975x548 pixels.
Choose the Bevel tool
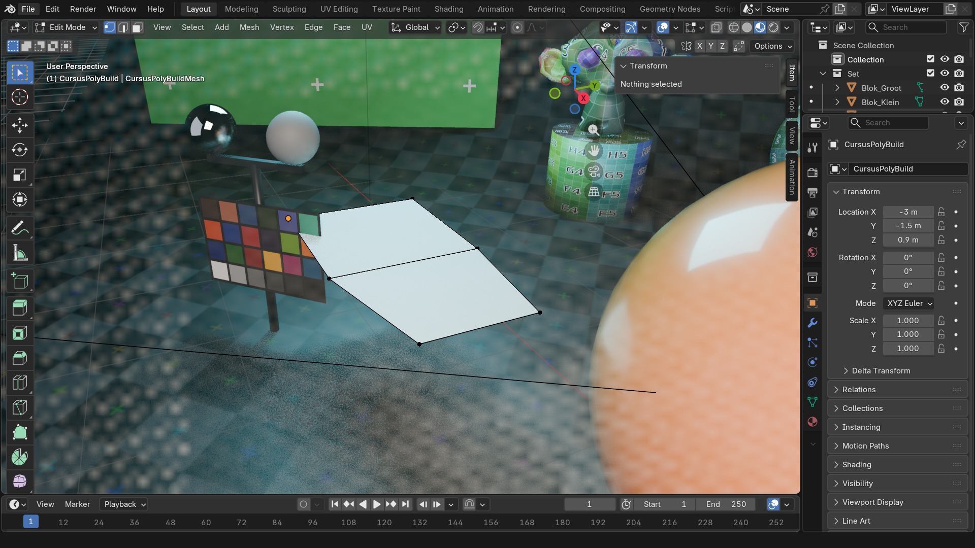[x=20, y=358]
